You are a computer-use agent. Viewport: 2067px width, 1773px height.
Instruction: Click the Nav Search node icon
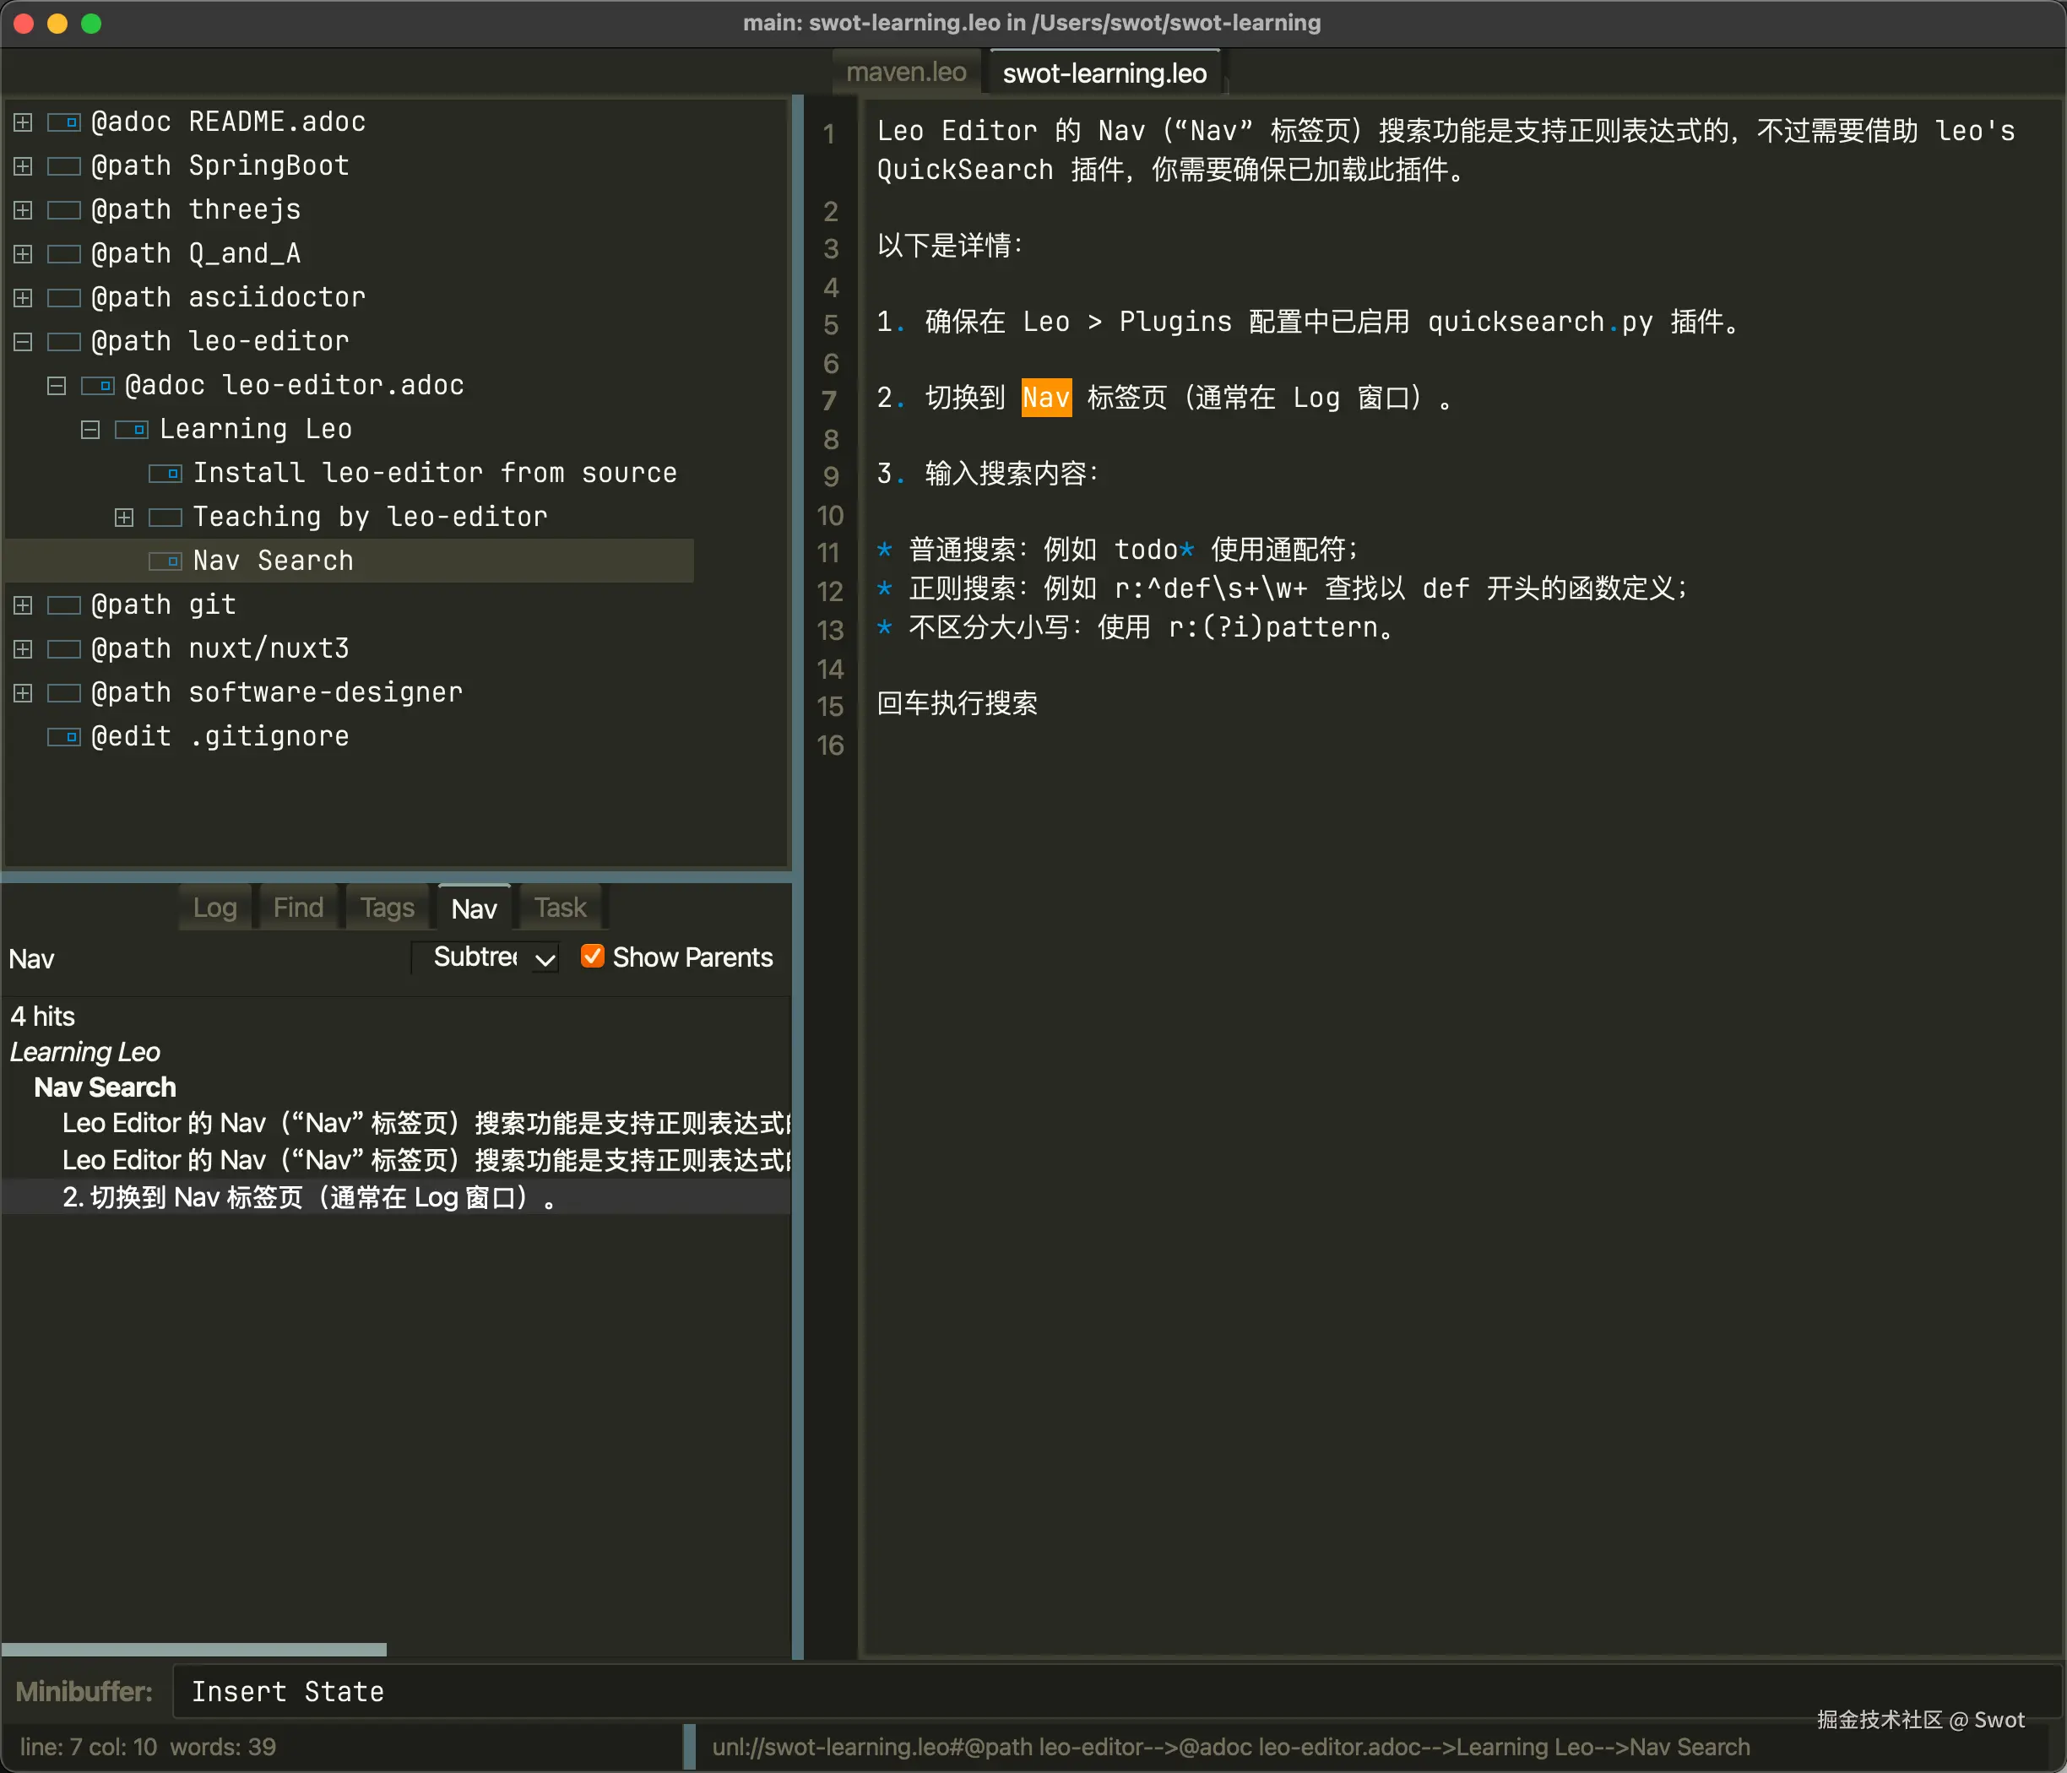(165, 561)
